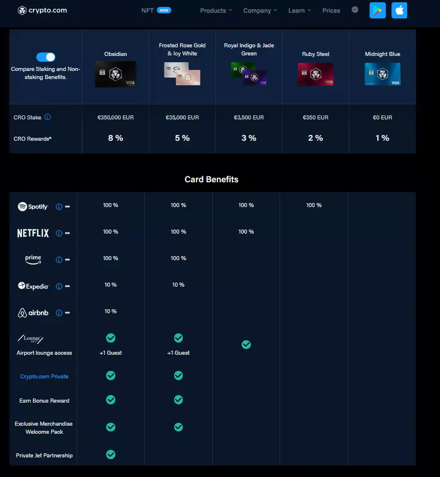Click the Obsidian airbnb 10 % cell
Image resolution: width=440 pixels, height=477 pixels.
pos(111,311)
